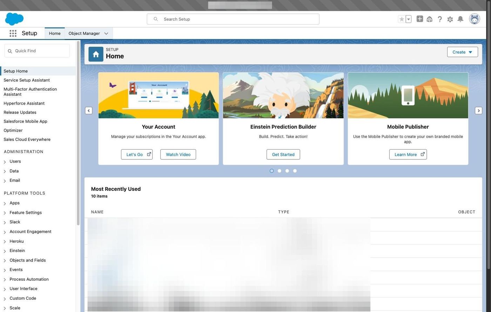Click the Setup Home house icon
Viewport: 491px width, 312px height.
pos(96,54)
